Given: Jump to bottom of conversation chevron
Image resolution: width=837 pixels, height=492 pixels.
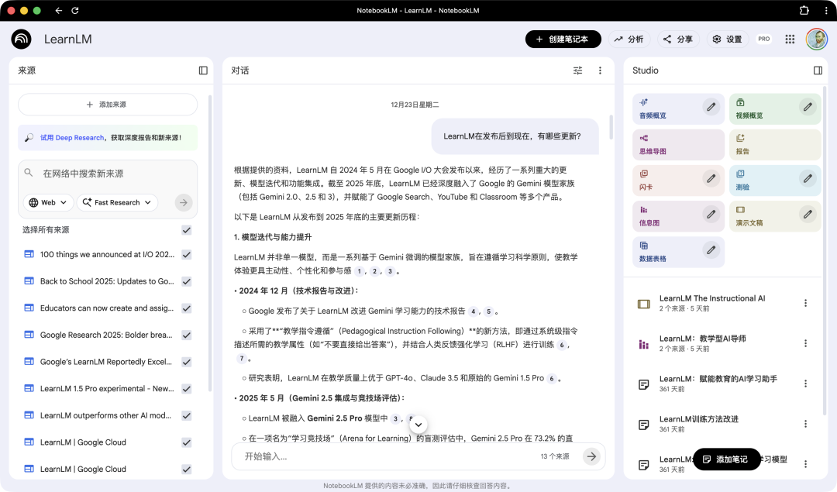Looking at the screenshot, I should pyautogui.click(x=418, y=425).
